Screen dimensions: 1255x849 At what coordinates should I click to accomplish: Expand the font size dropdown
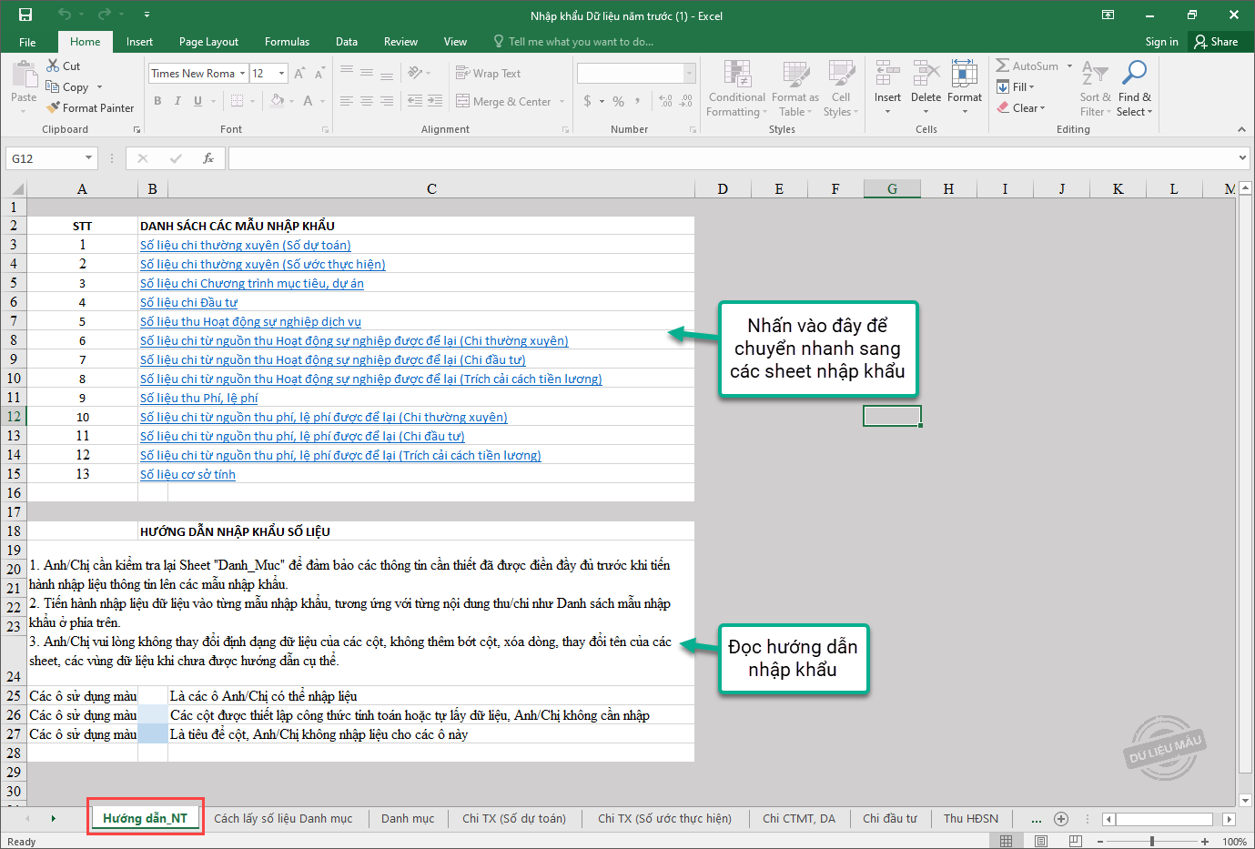(x=281, y=74)
